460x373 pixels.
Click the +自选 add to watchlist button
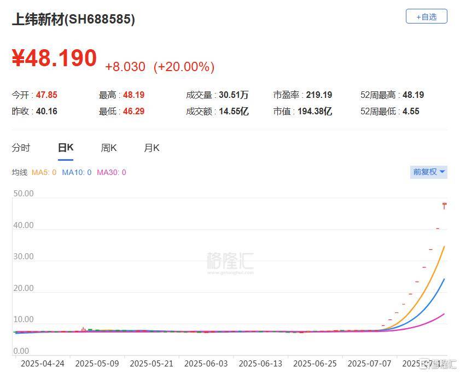[x=426, y=16]
